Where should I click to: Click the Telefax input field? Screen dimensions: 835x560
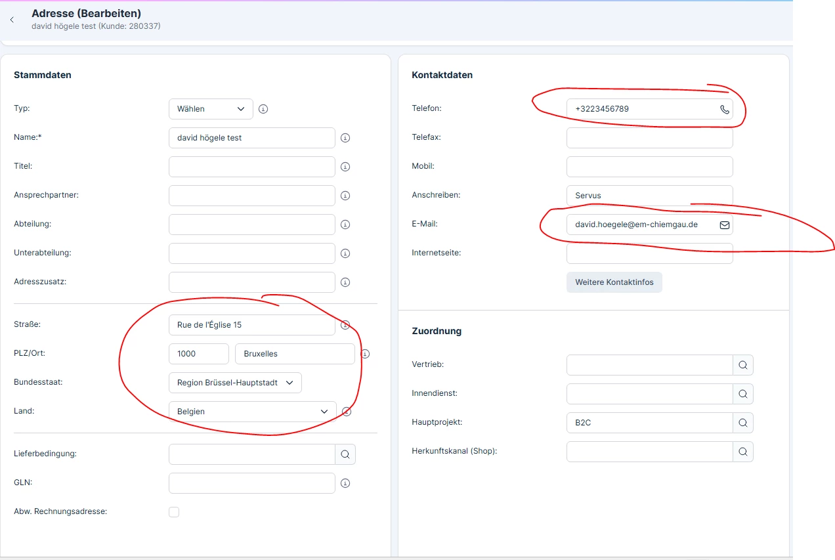[x=650, y=138]
